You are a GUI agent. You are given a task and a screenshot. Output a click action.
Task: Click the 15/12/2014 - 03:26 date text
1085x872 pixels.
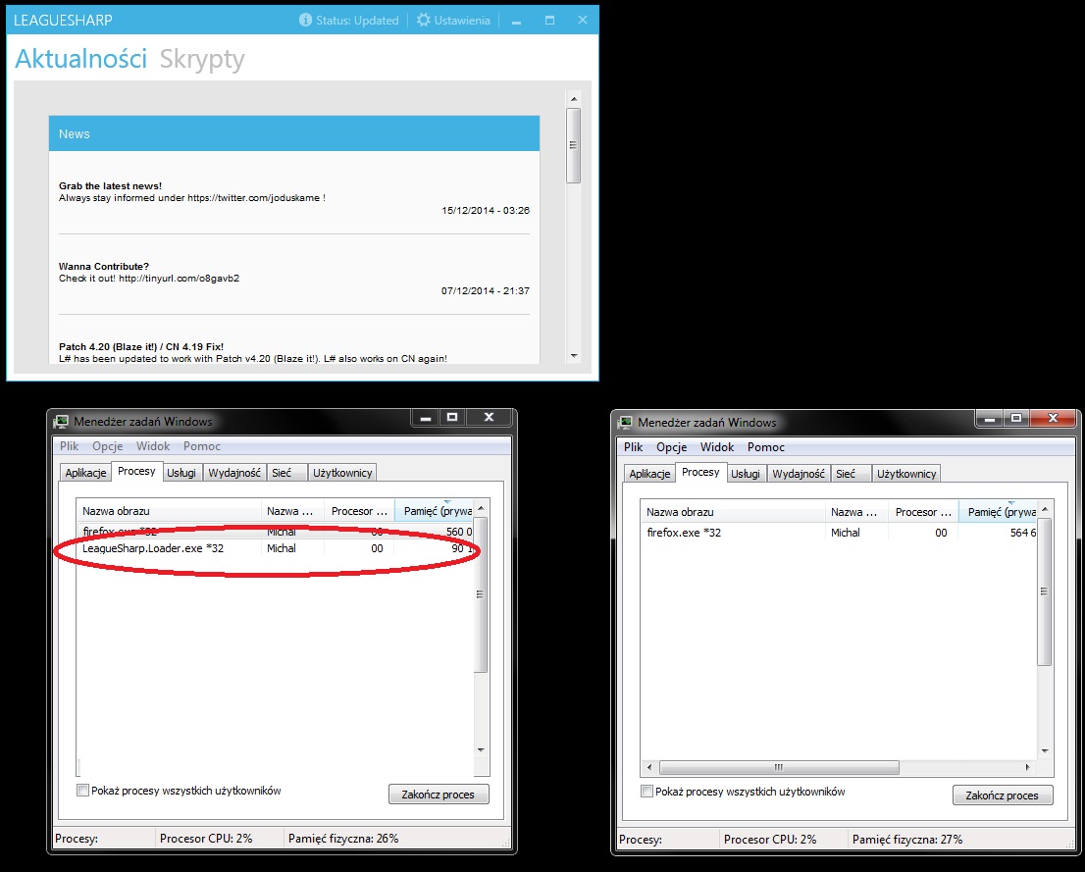point(486,210)
